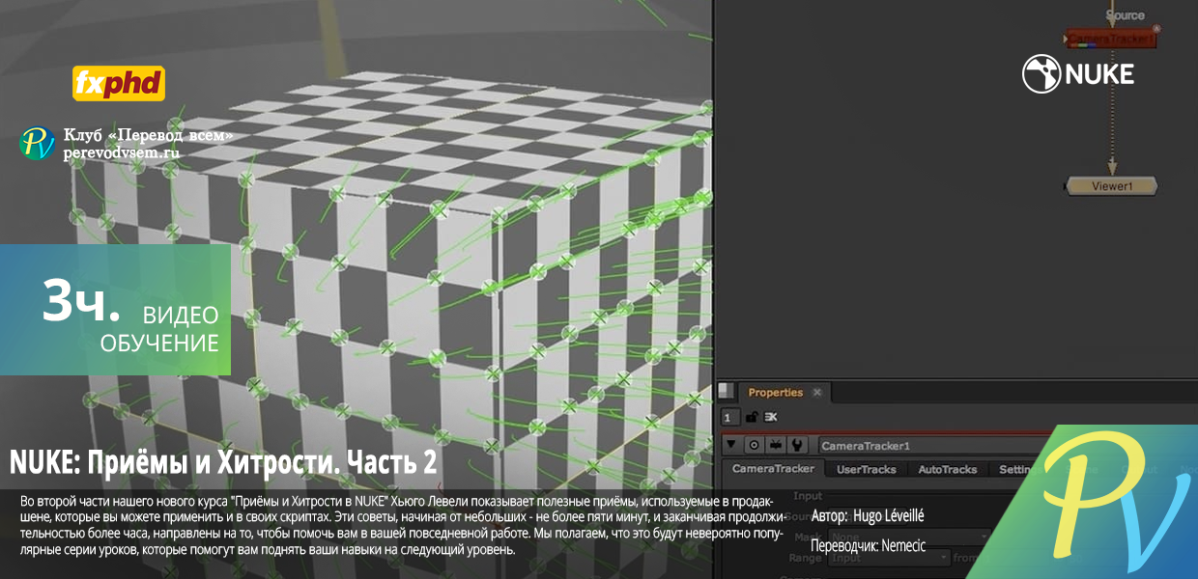Click the perevodvsem.ru link text

122,153
